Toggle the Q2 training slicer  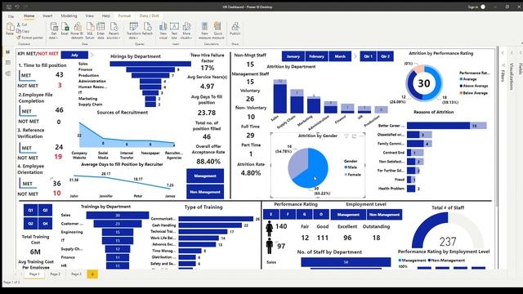tap(30, 223)
